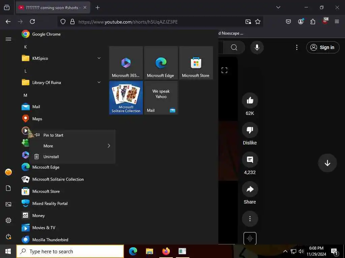Open the More submenu
The width and height of the screenshot is (345, 258).
click(x=72, y=146)
